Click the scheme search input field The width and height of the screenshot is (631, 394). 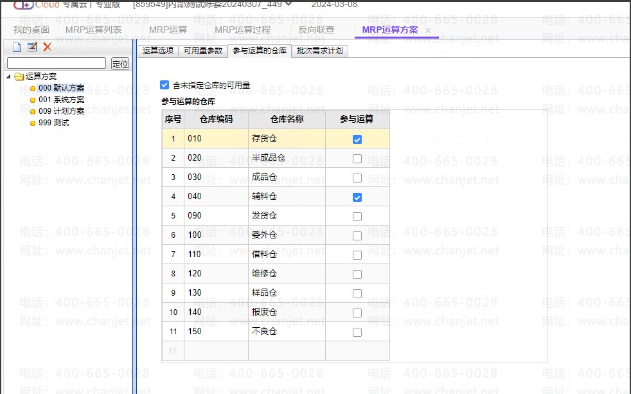(x=57, y=64)
